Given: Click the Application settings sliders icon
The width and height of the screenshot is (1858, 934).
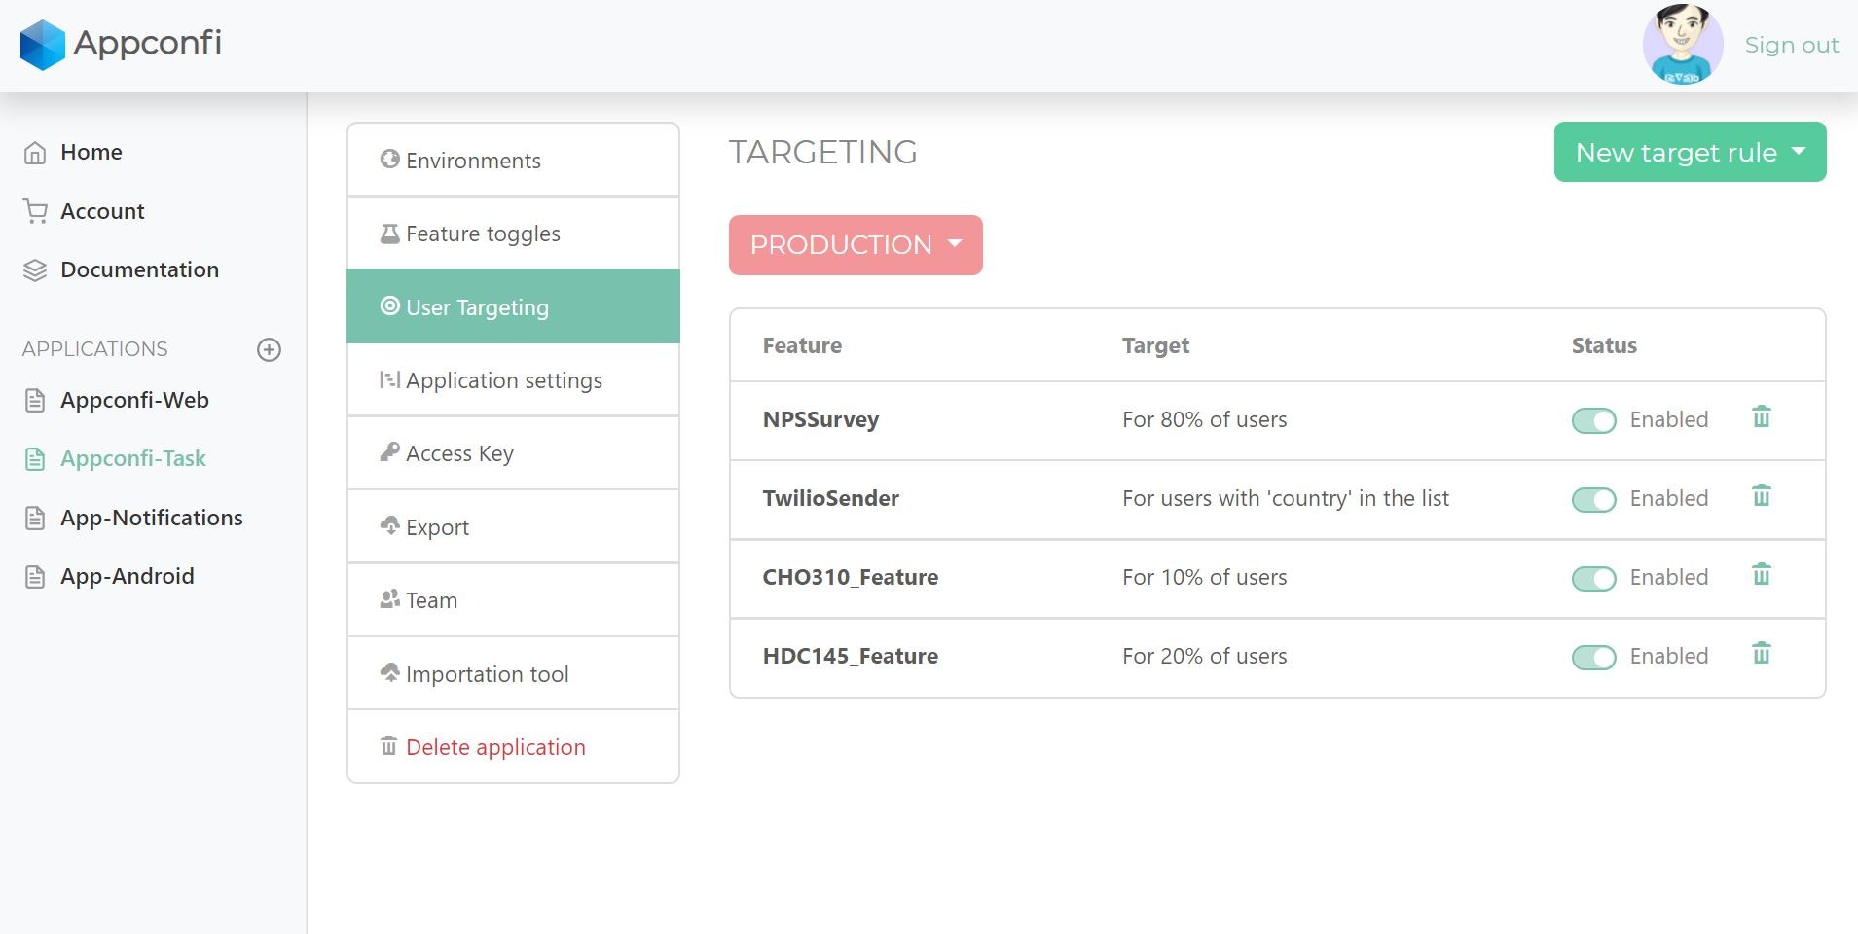Looking at the screenshot, I should (x=389, y=379).
